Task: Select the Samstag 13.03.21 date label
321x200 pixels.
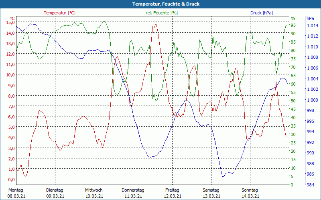Action: click(x=211, y=193)
